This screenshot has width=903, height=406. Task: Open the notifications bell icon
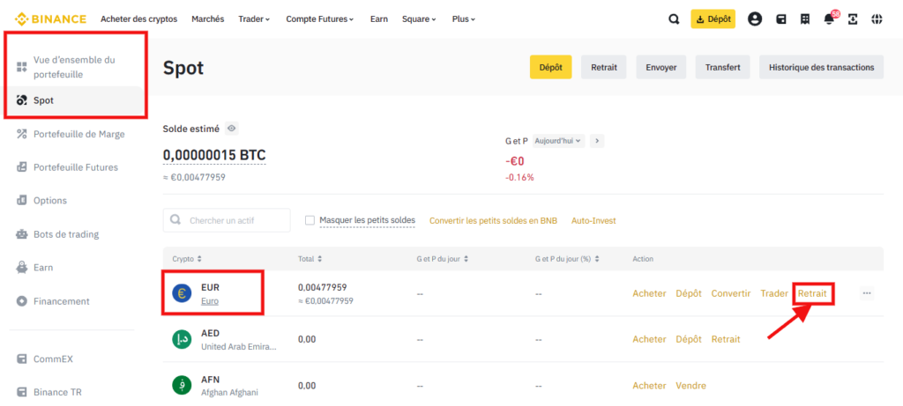[829, 19]
